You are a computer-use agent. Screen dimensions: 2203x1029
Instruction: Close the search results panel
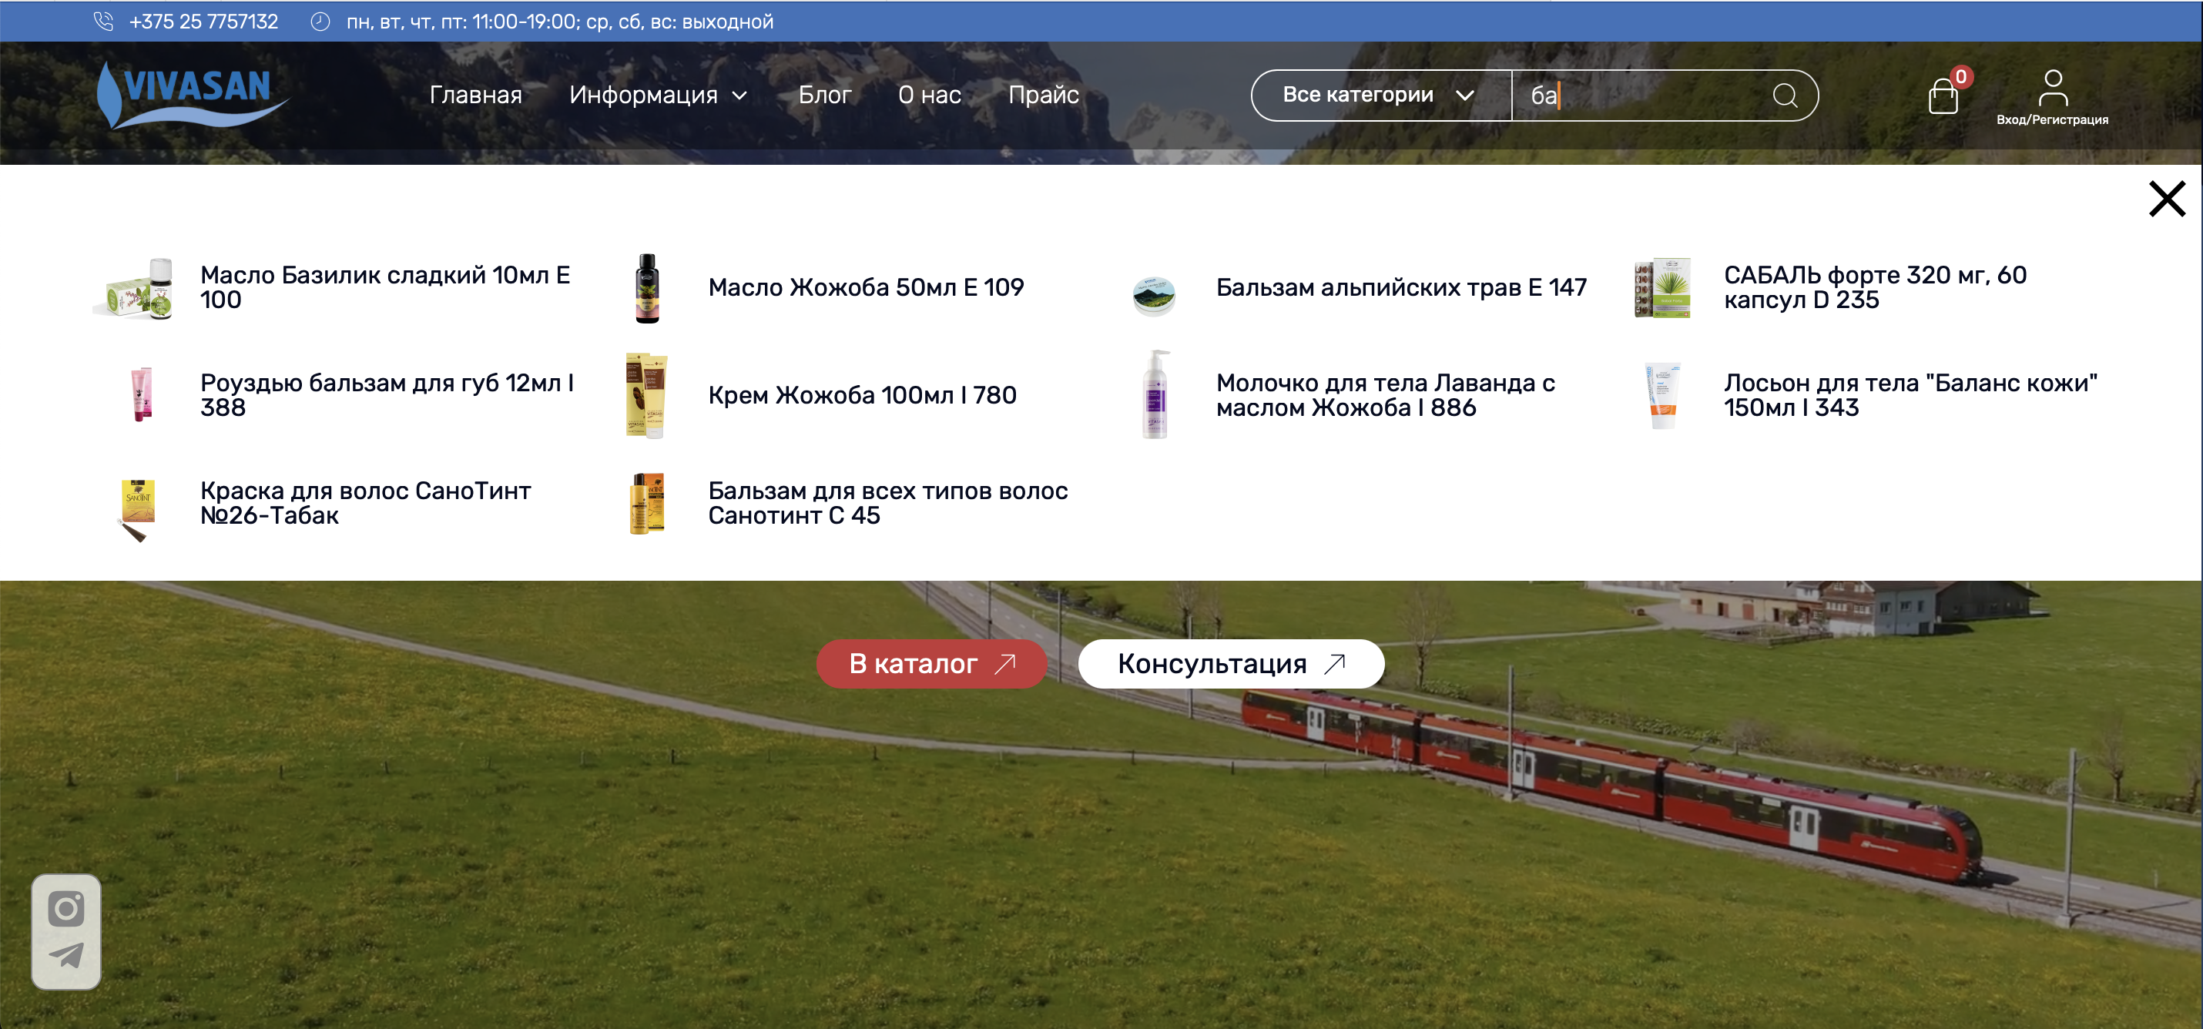2167,199
